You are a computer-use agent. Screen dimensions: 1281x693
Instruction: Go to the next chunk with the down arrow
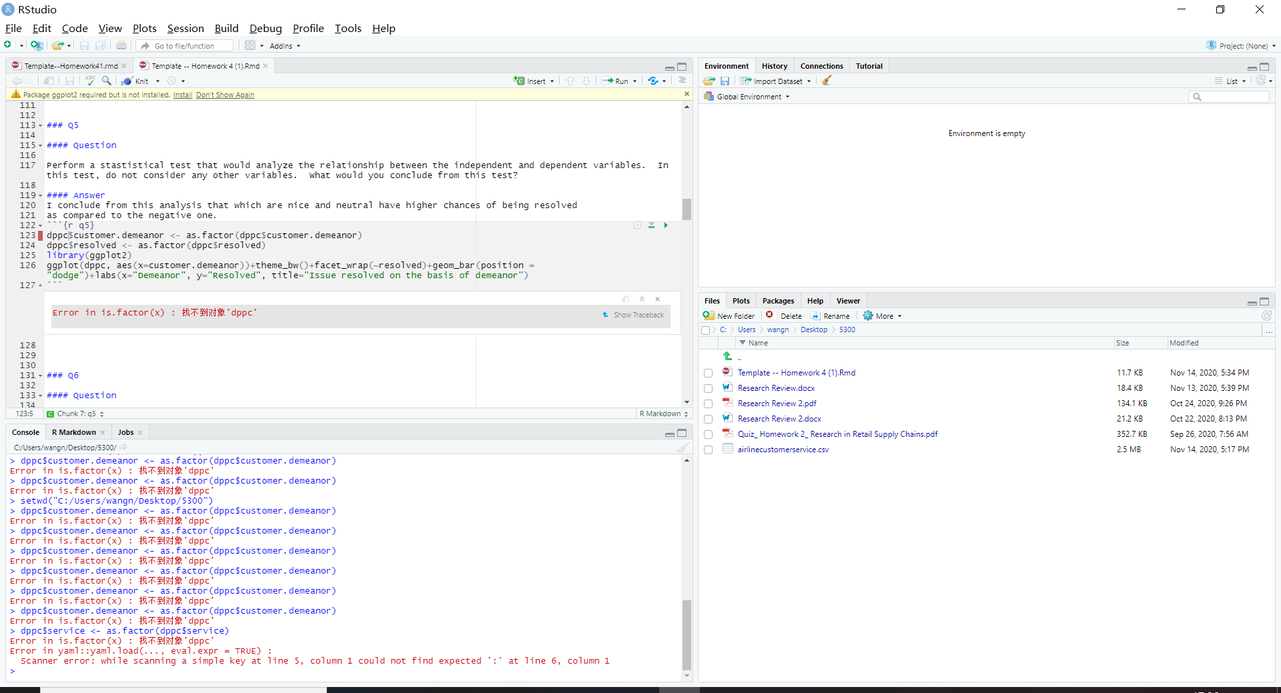(x=586, y=81)
